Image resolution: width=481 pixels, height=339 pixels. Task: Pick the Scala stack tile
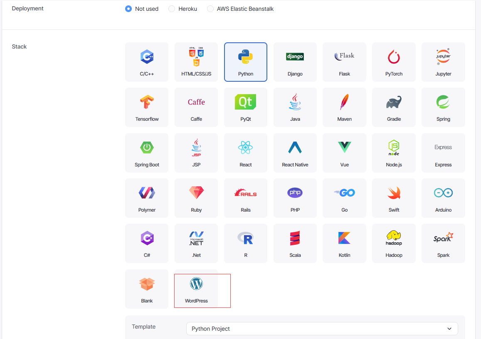tap(295, 244)
